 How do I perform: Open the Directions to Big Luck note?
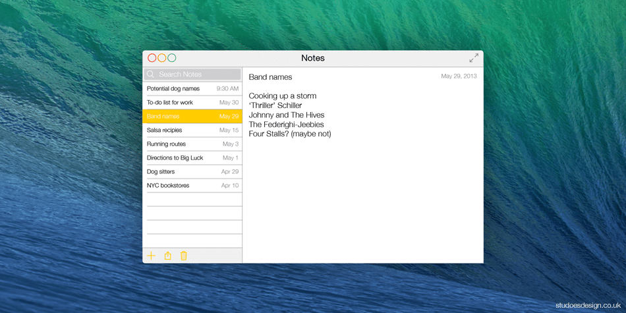(x=192, y=157)
